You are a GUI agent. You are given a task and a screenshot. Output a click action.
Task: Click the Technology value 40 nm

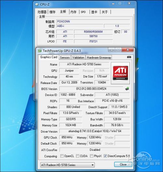coord(69,77)
